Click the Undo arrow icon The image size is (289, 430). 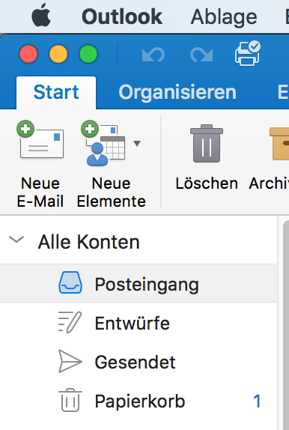[x=153, y=55]
